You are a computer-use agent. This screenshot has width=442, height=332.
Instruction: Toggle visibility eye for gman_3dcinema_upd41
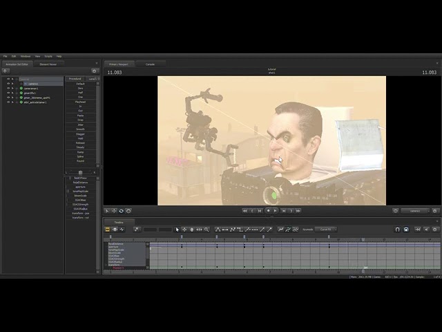[x=8, y=98]
